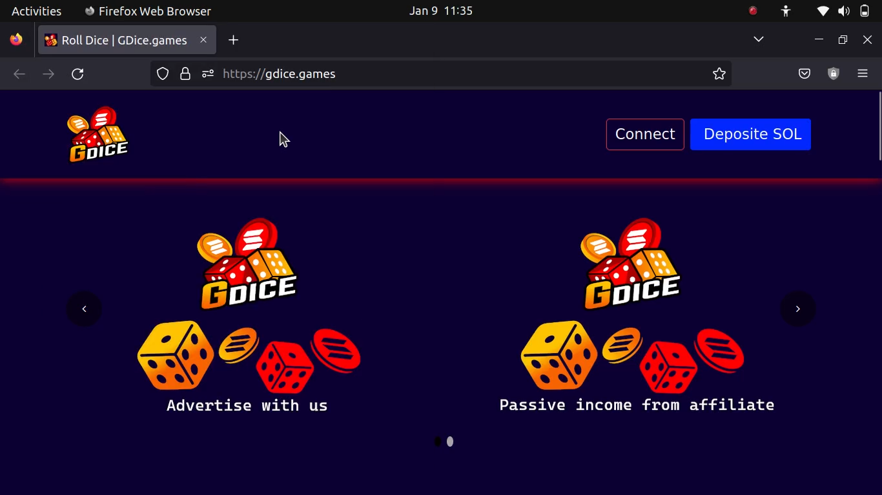
Task: Click the Connect wallet button
Action: point(645,134)
